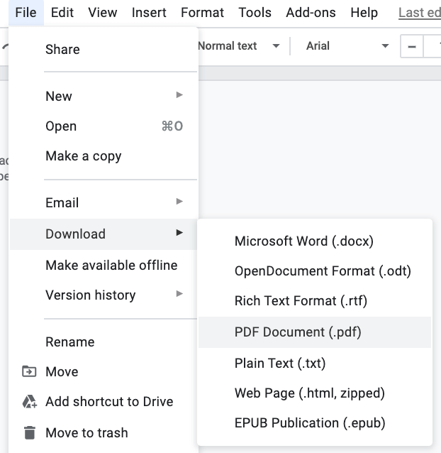Download as EPUB Publication (.epub)
The width and height of the screenshot is (441, 453).
click(315, 423)
